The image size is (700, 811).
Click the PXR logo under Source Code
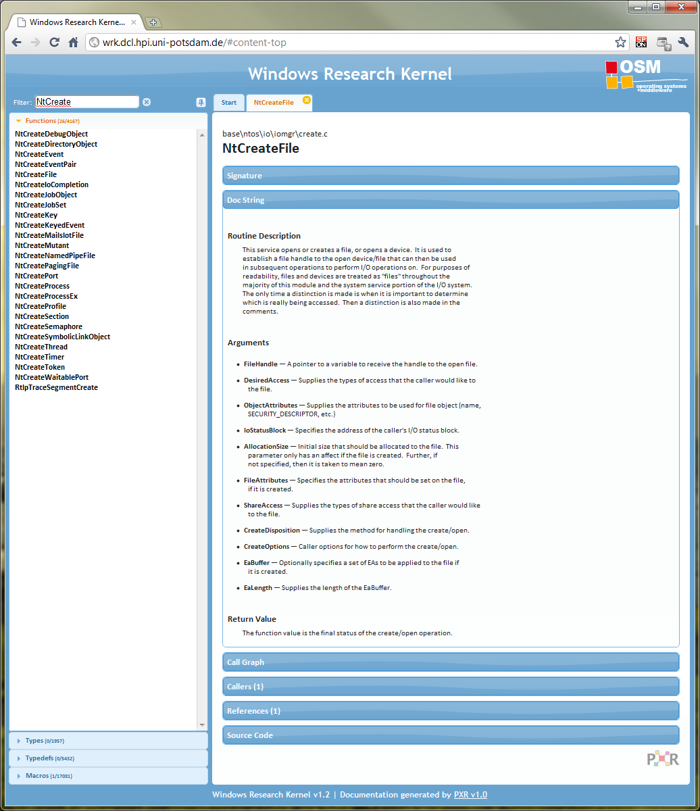point(663,758)
